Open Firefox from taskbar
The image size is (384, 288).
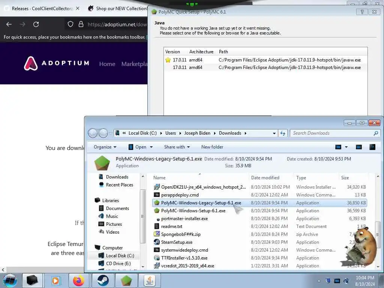click(79, 280)
